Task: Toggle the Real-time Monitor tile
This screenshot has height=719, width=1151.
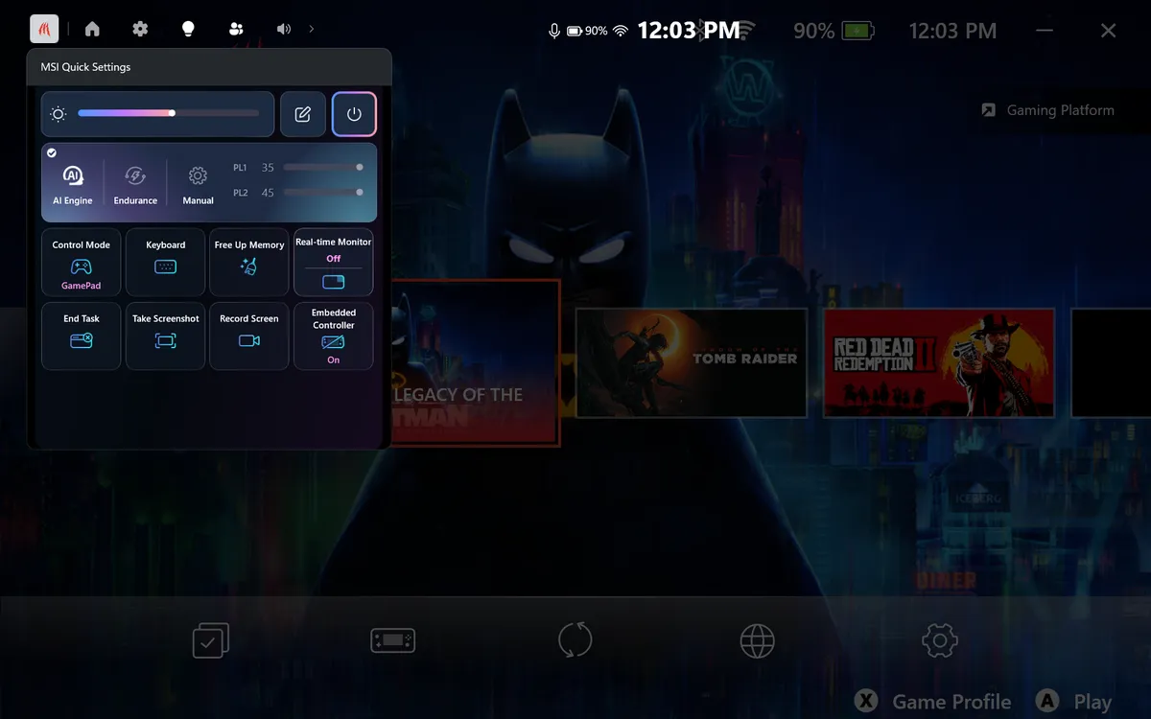Action: [x=334, y=262]
